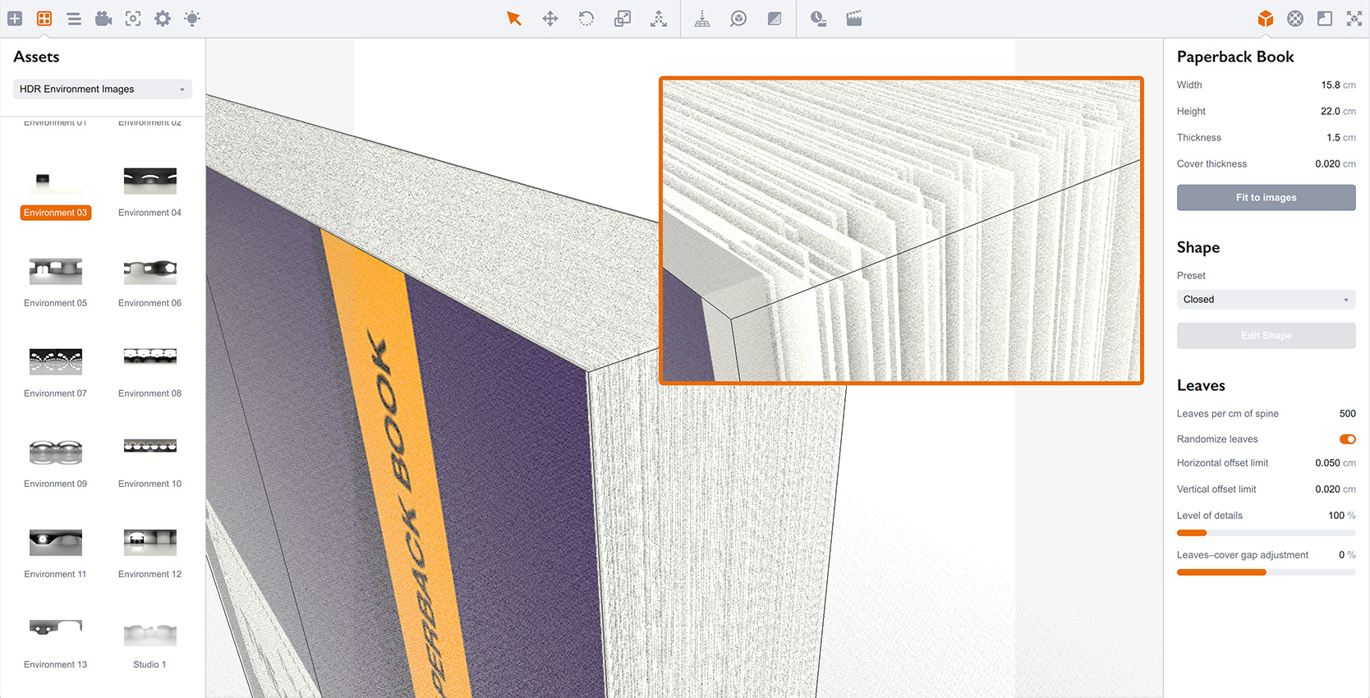Click the render preview clock icon
This screenshot has width=1370, height=698.
click(818, 18)
